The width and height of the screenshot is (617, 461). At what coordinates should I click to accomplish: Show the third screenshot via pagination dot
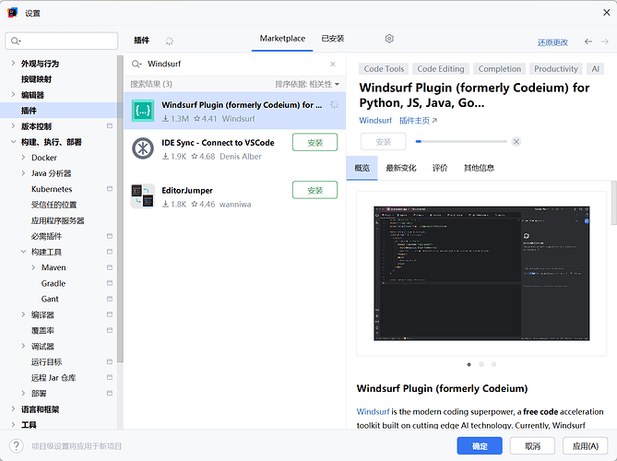click(493, 364)
